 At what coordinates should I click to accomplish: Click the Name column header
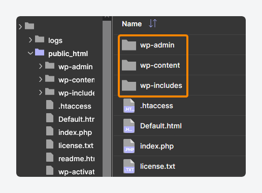(132, 24)
